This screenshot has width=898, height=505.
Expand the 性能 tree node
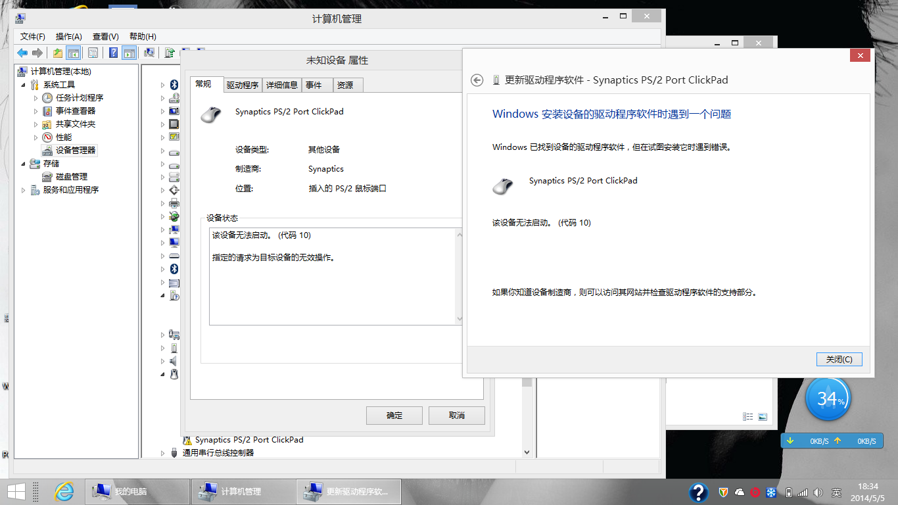[36, 137]
